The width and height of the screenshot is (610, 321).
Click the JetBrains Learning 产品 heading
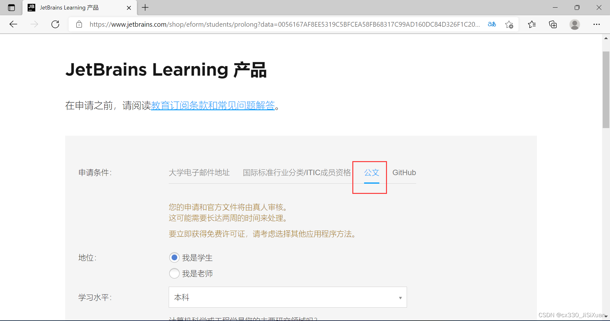166,70
